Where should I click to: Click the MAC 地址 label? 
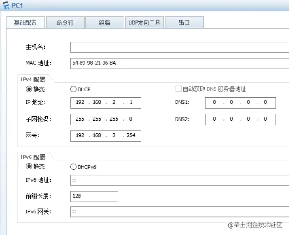point(39,63)
